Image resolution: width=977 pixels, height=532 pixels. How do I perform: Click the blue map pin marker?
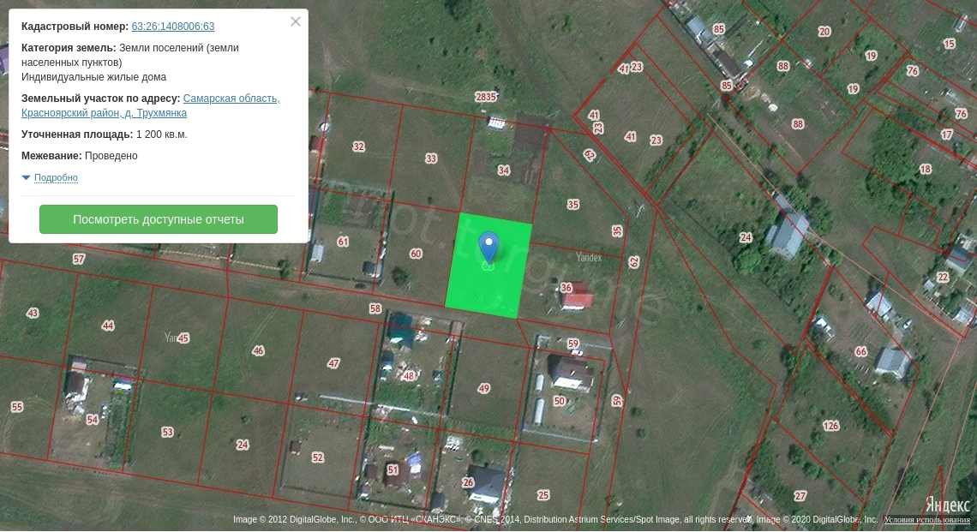488,245
